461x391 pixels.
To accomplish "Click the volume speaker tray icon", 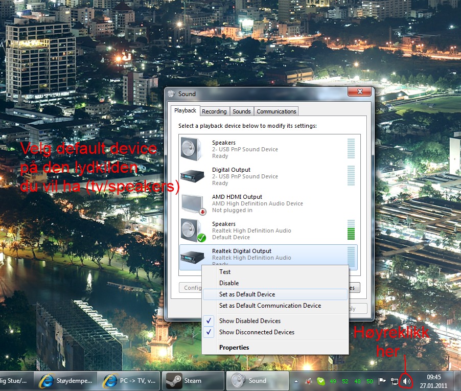I will coord(407,381).
